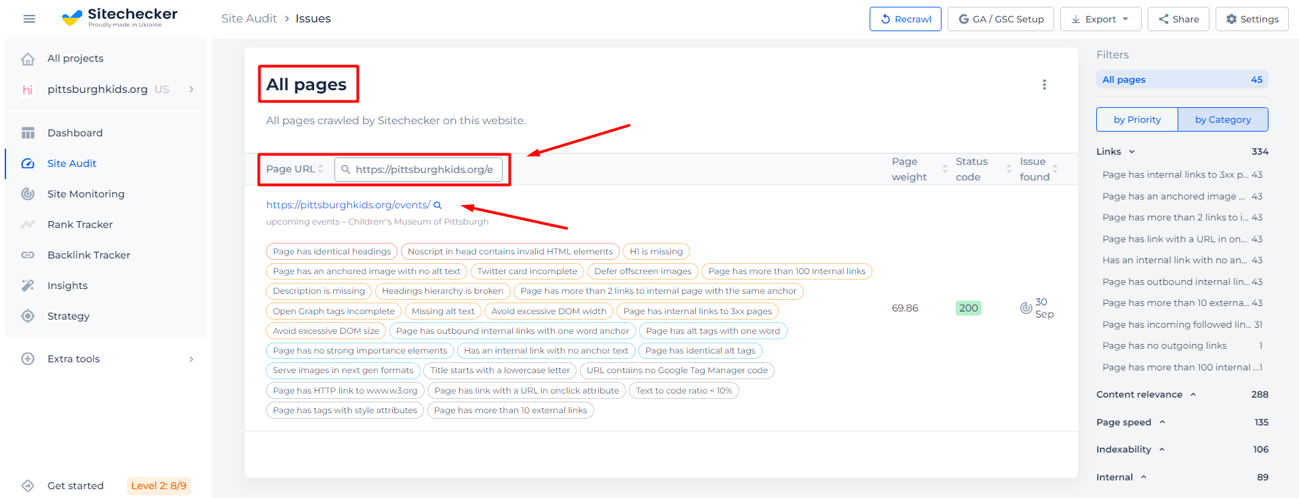Click 'Page has identical headings' tag

click(332, 252)
